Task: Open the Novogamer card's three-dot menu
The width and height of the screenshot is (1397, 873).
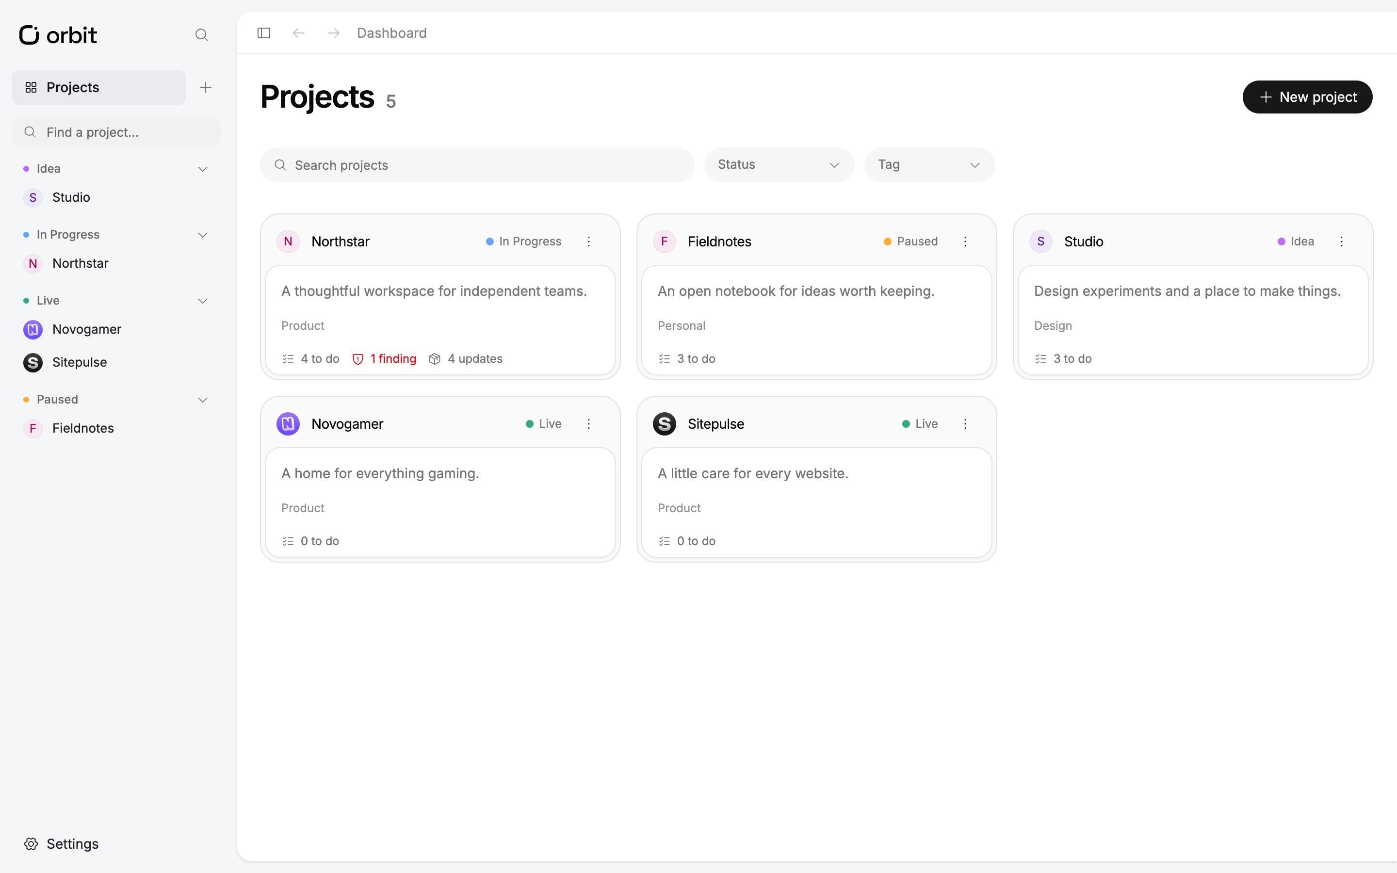Action: [x=589, y=424]
